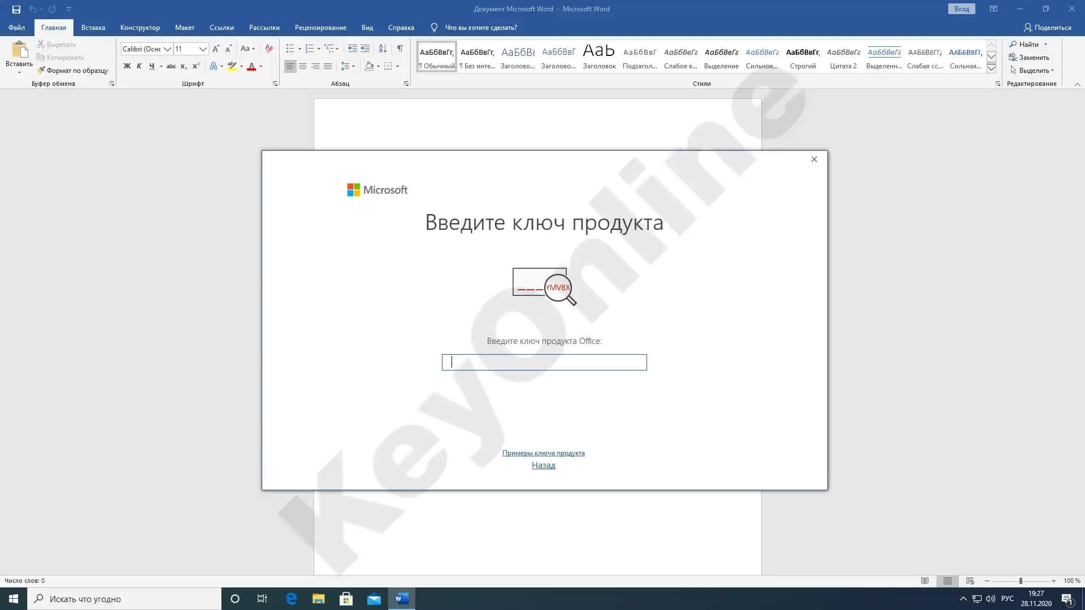Click the bulleted list icon
Viewport: 1085px width, 610px height.
click(x=290, y=49)
